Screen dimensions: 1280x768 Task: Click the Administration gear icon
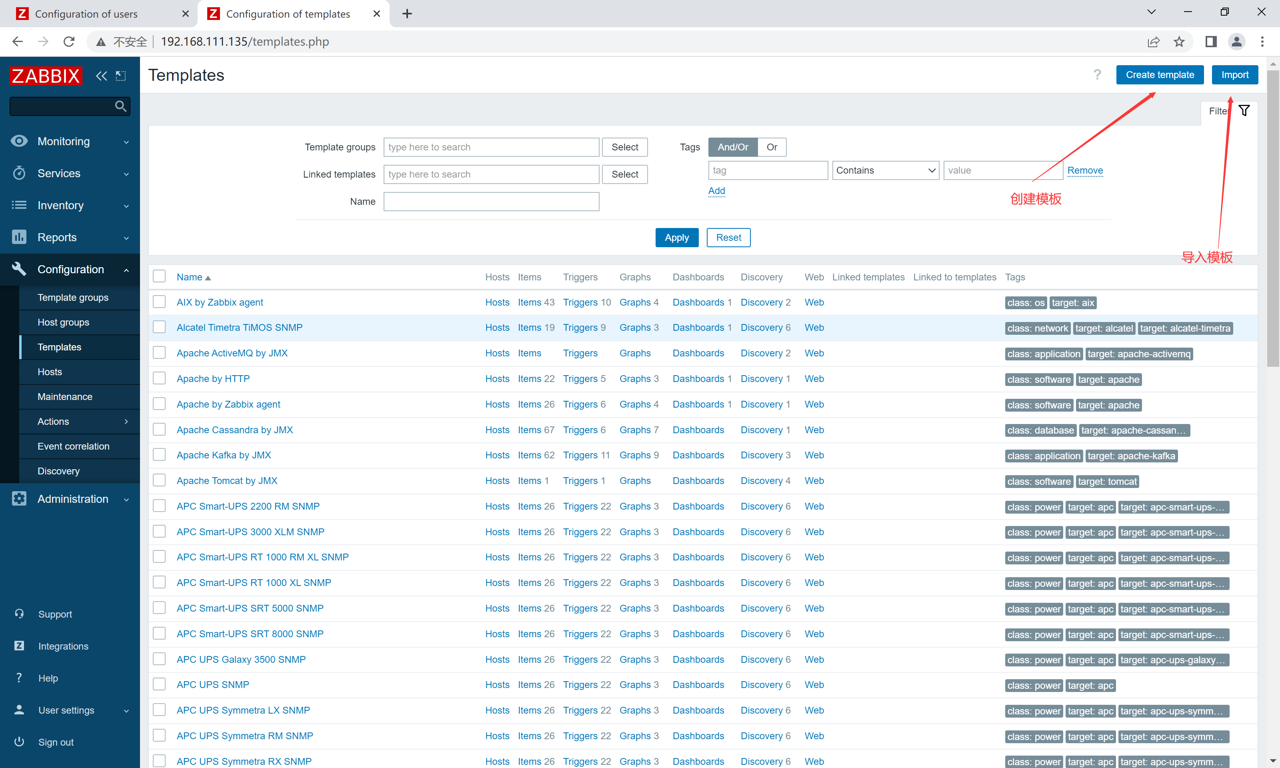[19, 498]
